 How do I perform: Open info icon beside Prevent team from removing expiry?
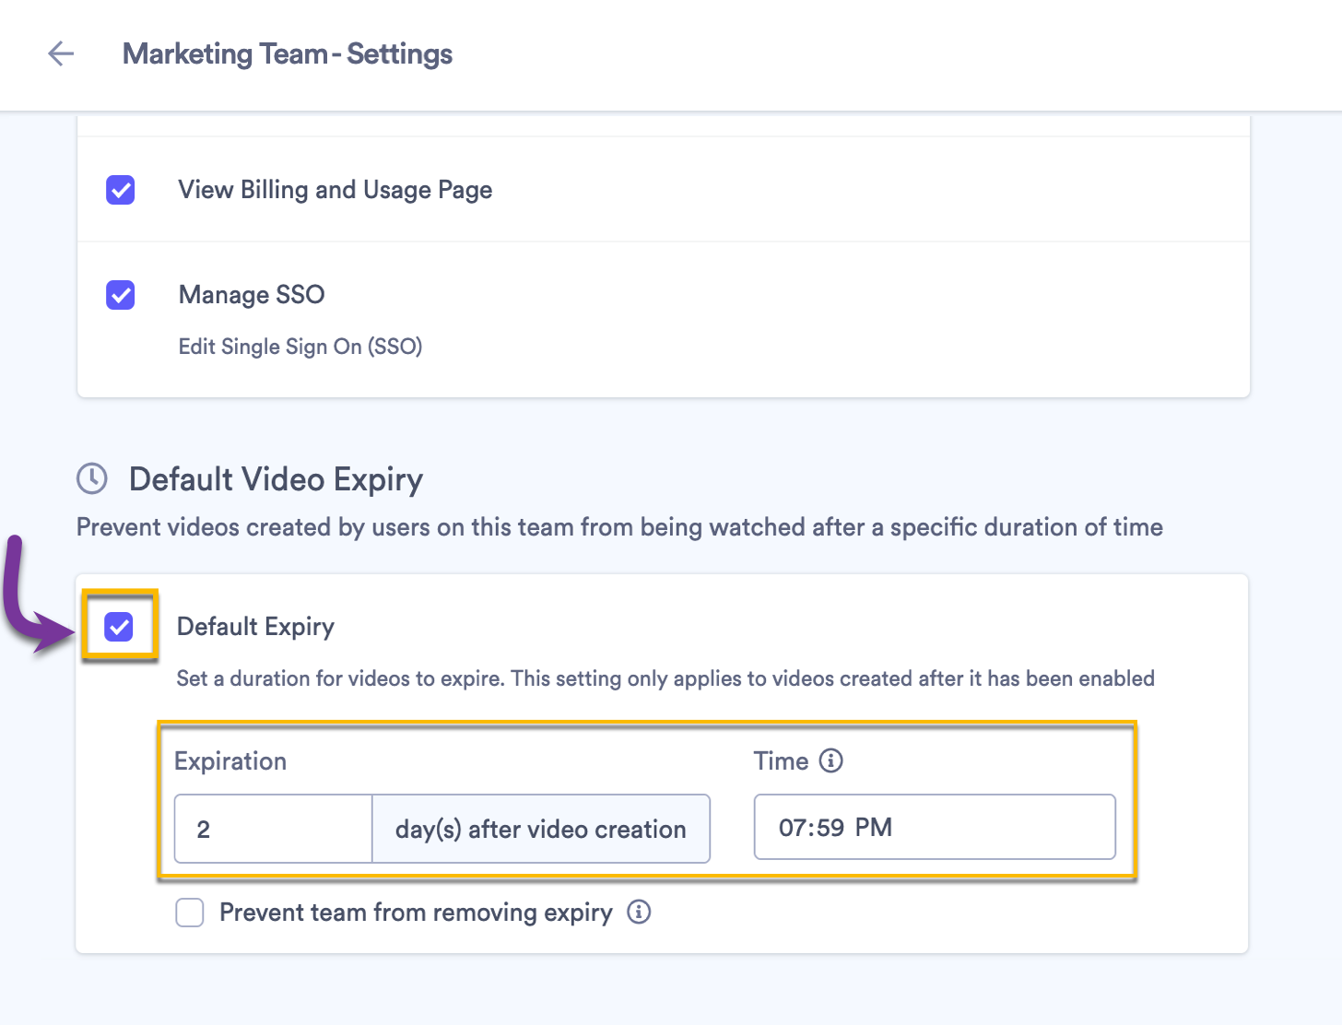click(639, 912)
